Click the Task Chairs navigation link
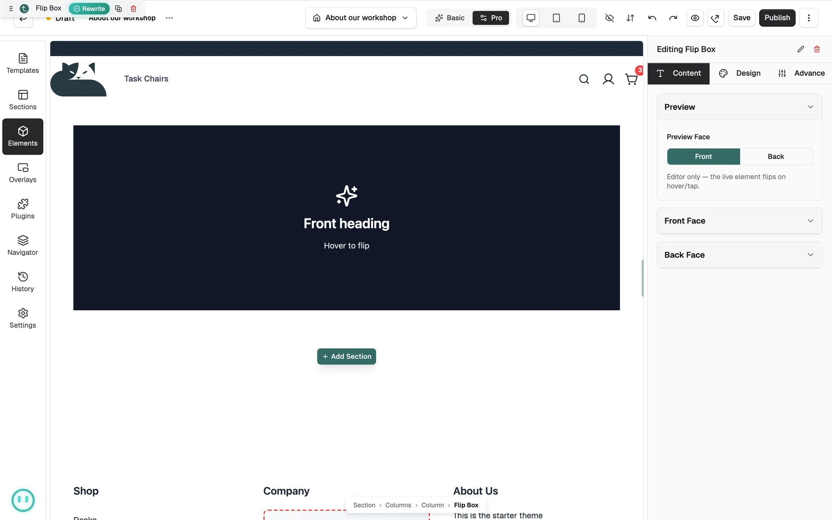Viewport: 832px width, 520px height. click(x=146, y=79)
